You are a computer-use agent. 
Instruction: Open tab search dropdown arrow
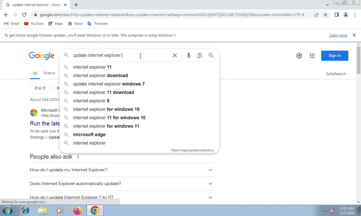pos(327,4)
